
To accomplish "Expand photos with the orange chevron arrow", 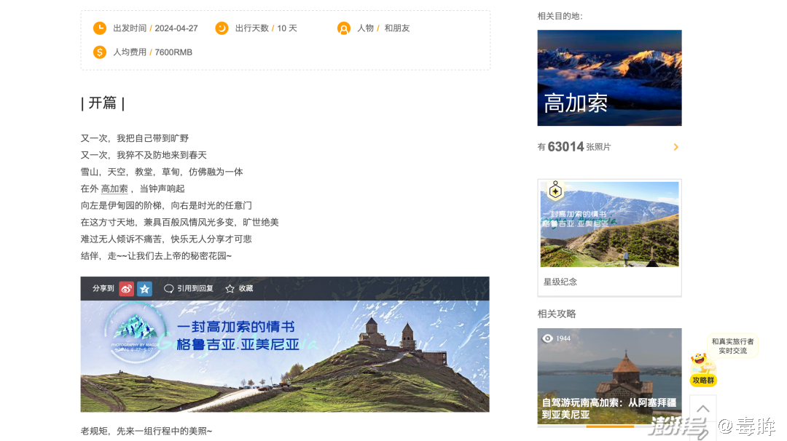I will pos(676,147).
